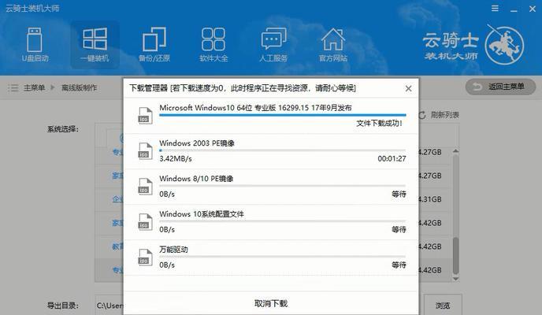This screenshot has width=542, height=315.
Task: Click 取消下载 to cancel downloads
Action: pos(271,303)
